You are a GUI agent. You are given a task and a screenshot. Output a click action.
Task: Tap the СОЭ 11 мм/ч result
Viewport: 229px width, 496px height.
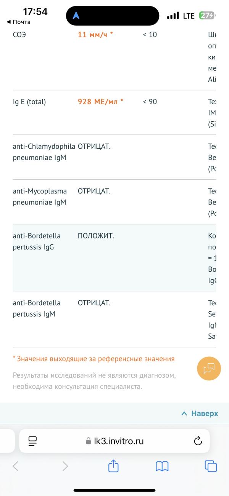pos(95,35)
